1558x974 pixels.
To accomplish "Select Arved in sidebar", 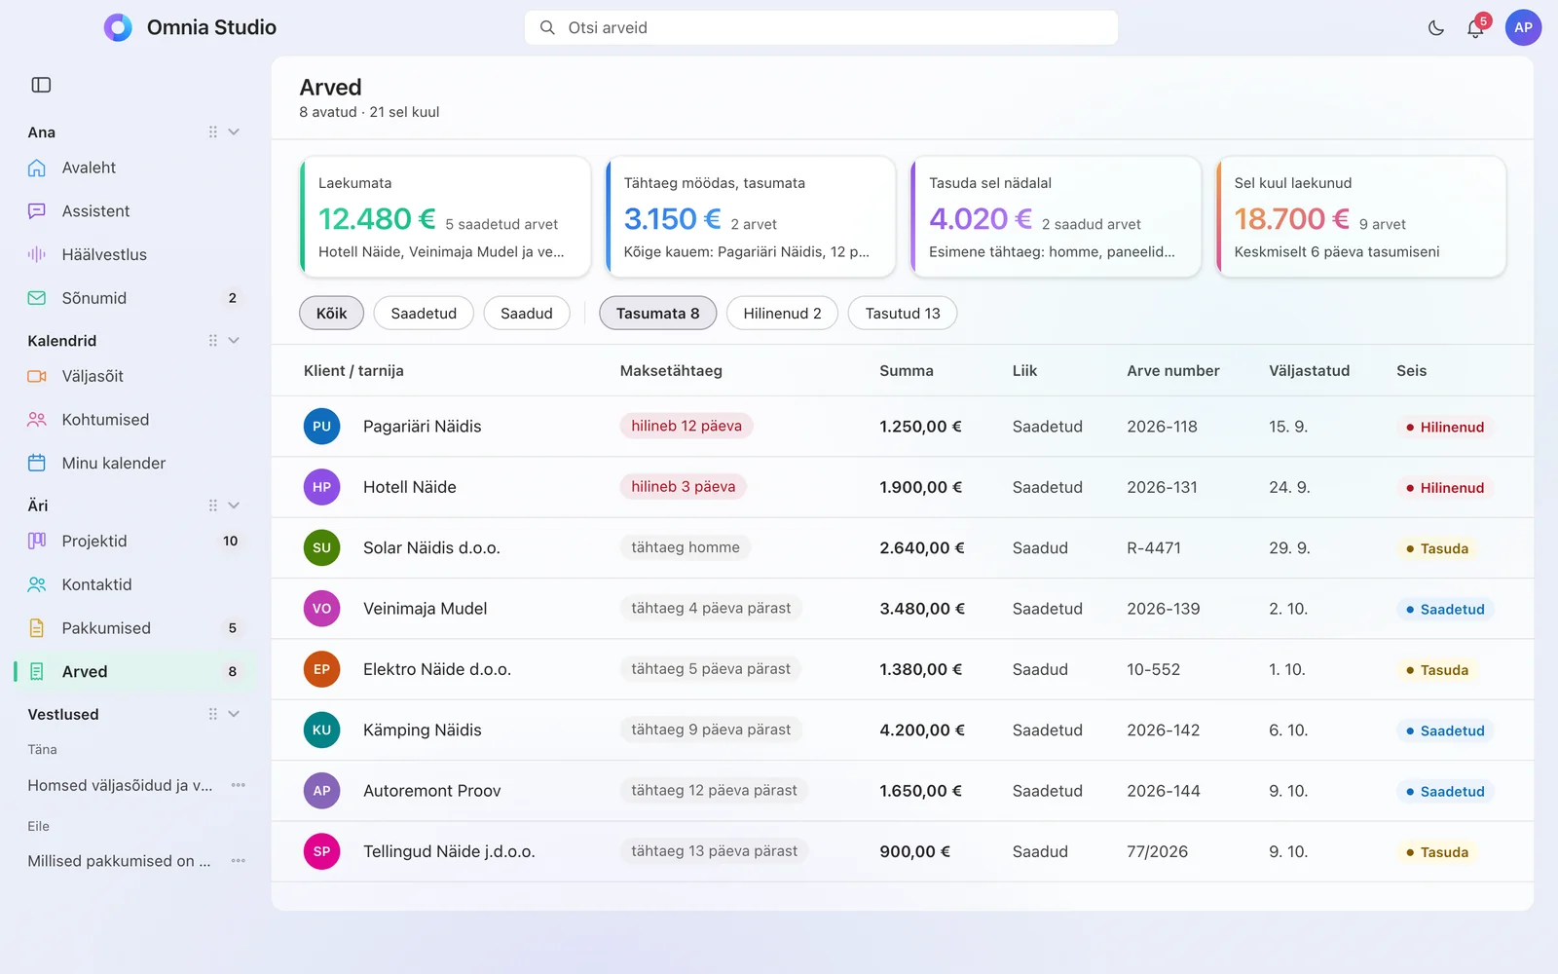I will (x=136, y=671).
